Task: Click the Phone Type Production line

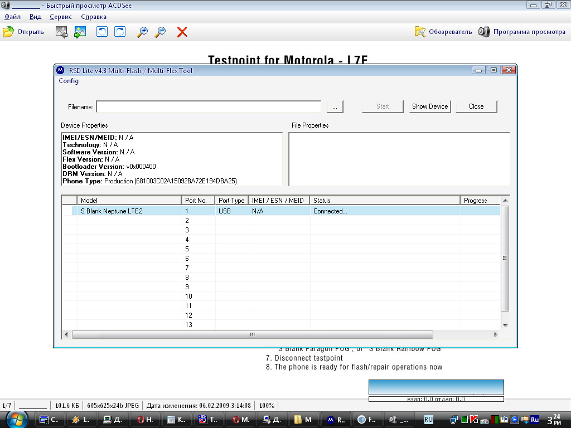Action: [x=149, y=181]
